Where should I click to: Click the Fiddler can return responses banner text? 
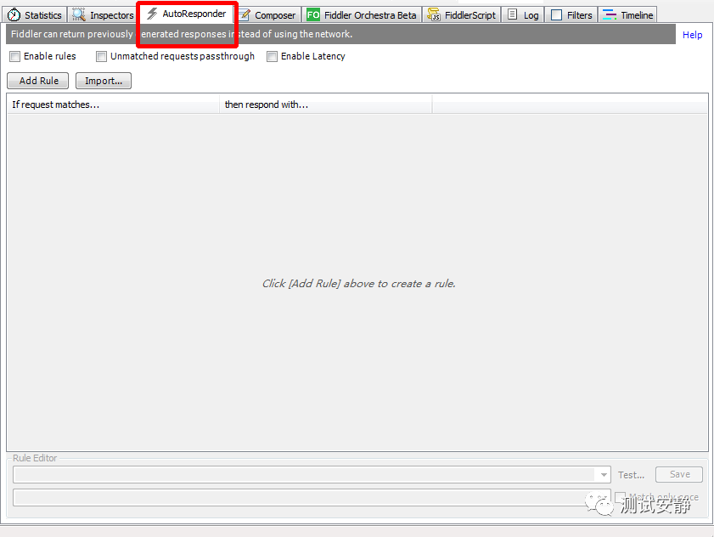click(x=181, y=34)
